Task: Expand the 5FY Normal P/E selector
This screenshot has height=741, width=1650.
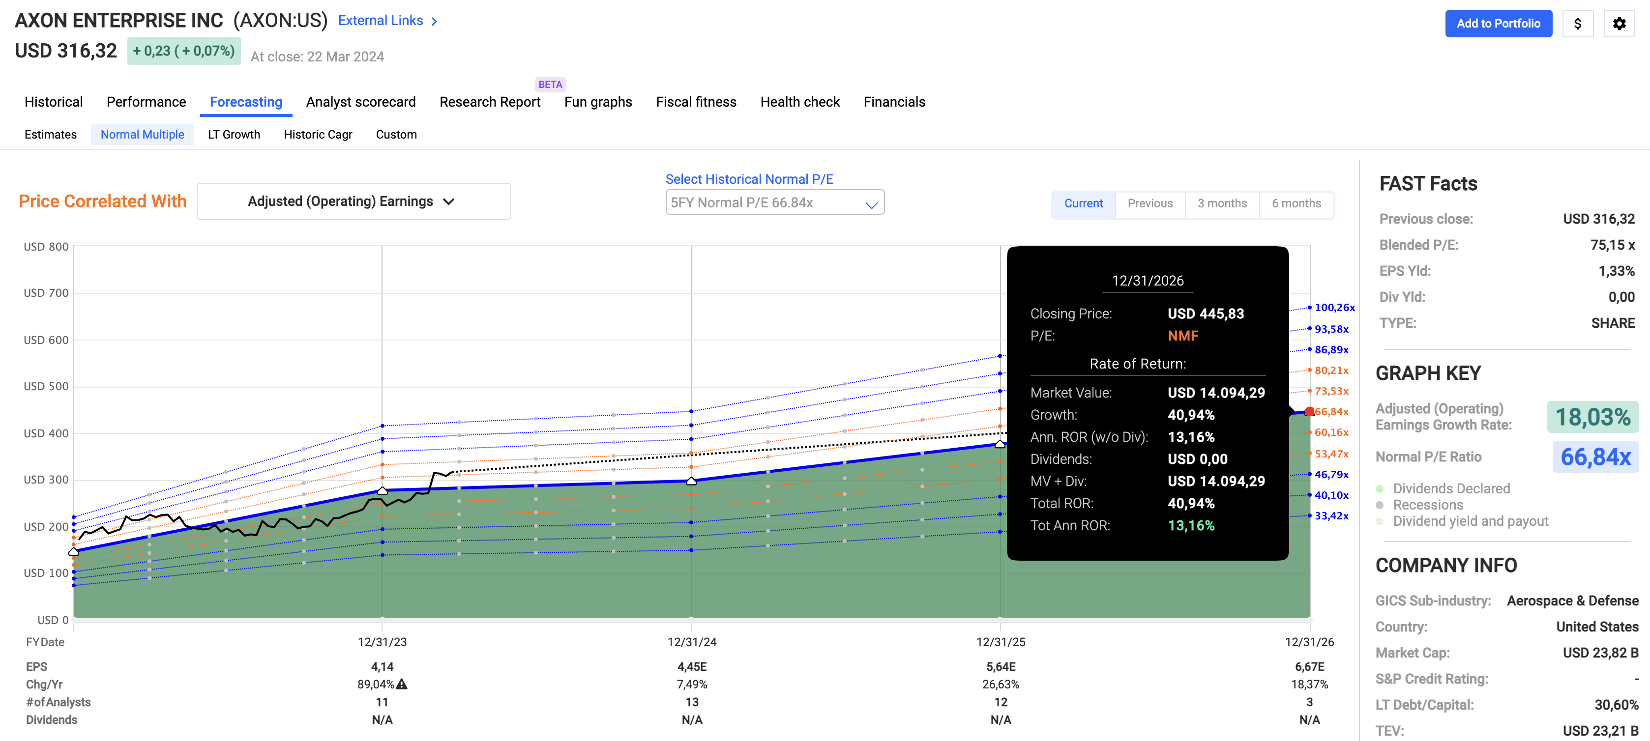Action: pos(774,202)
